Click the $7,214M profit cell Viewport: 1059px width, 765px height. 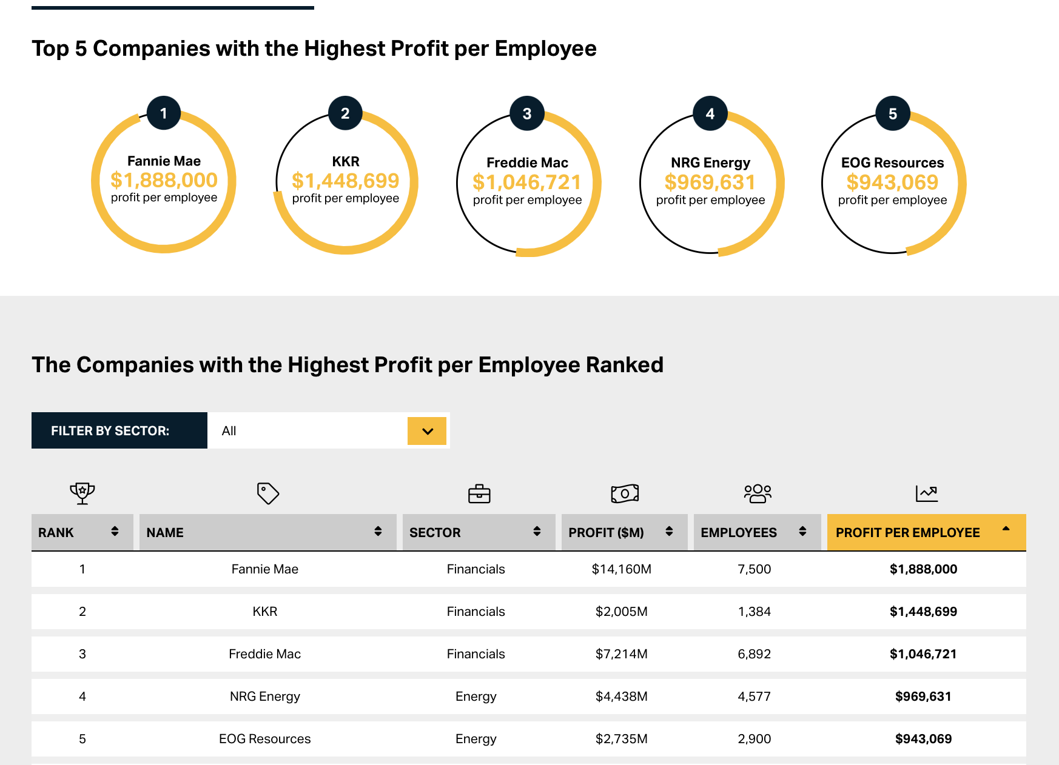click(x=622, y=654)
